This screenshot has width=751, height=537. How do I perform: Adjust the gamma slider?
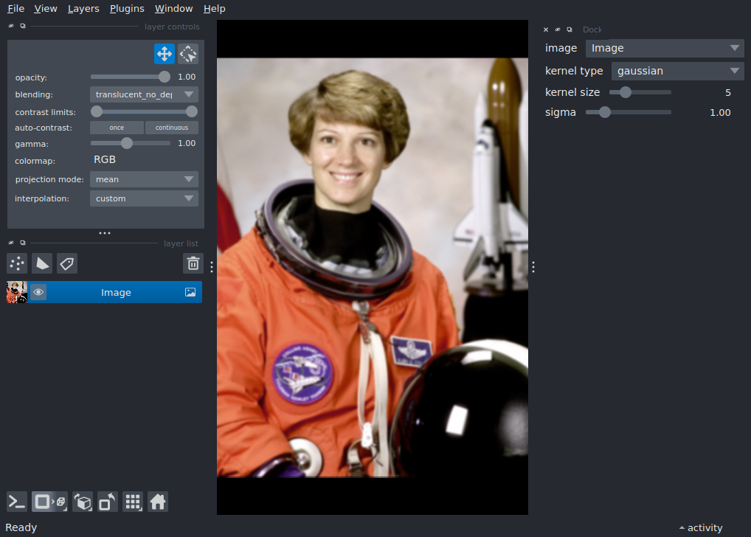coord(125,143)
